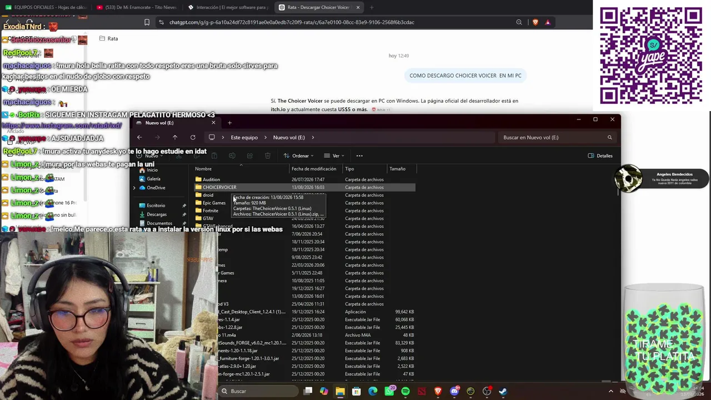Refresh the Nuevo vol (E:) folder view
711x400 pixels.
click(193, 137)
